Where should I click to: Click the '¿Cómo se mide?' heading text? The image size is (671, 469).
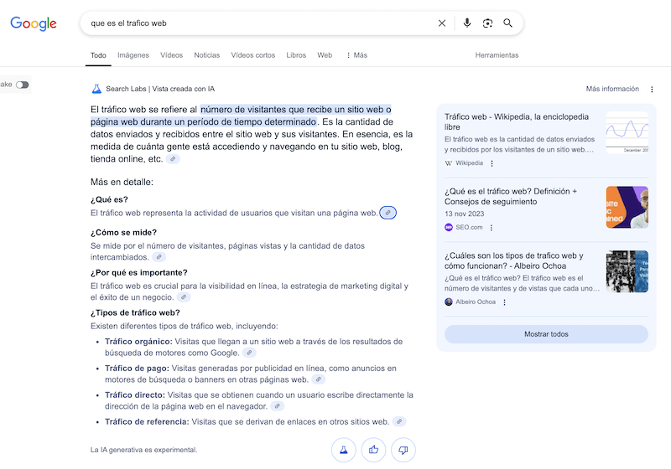pos(123,232)
